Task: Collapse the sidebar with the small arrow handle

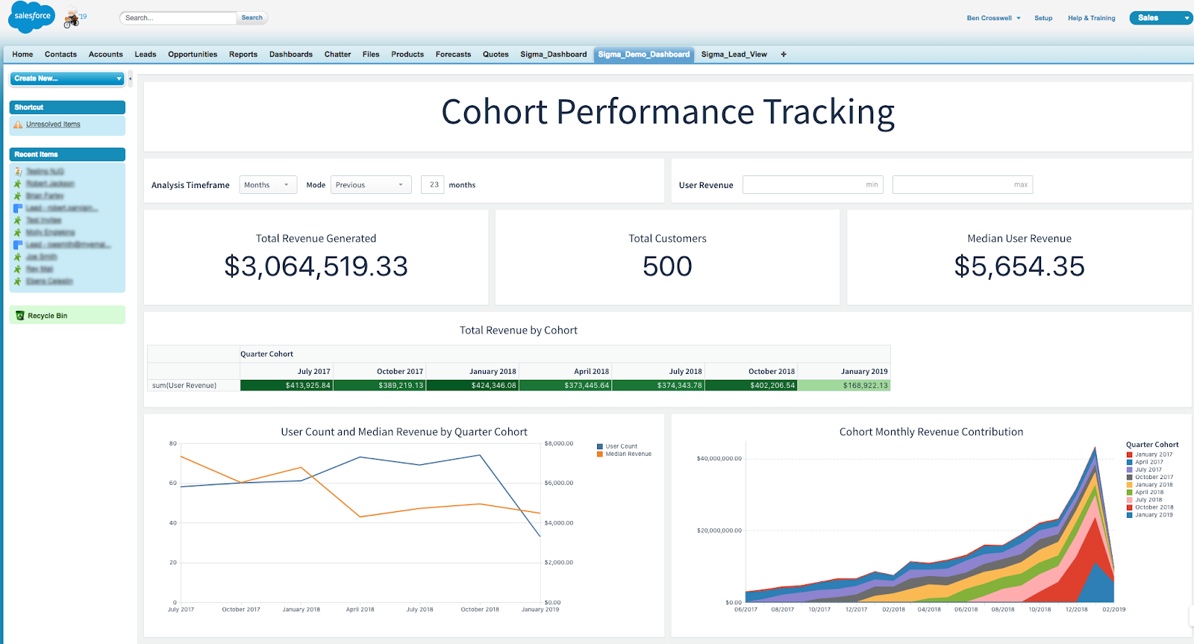Action: coord(130,78)
